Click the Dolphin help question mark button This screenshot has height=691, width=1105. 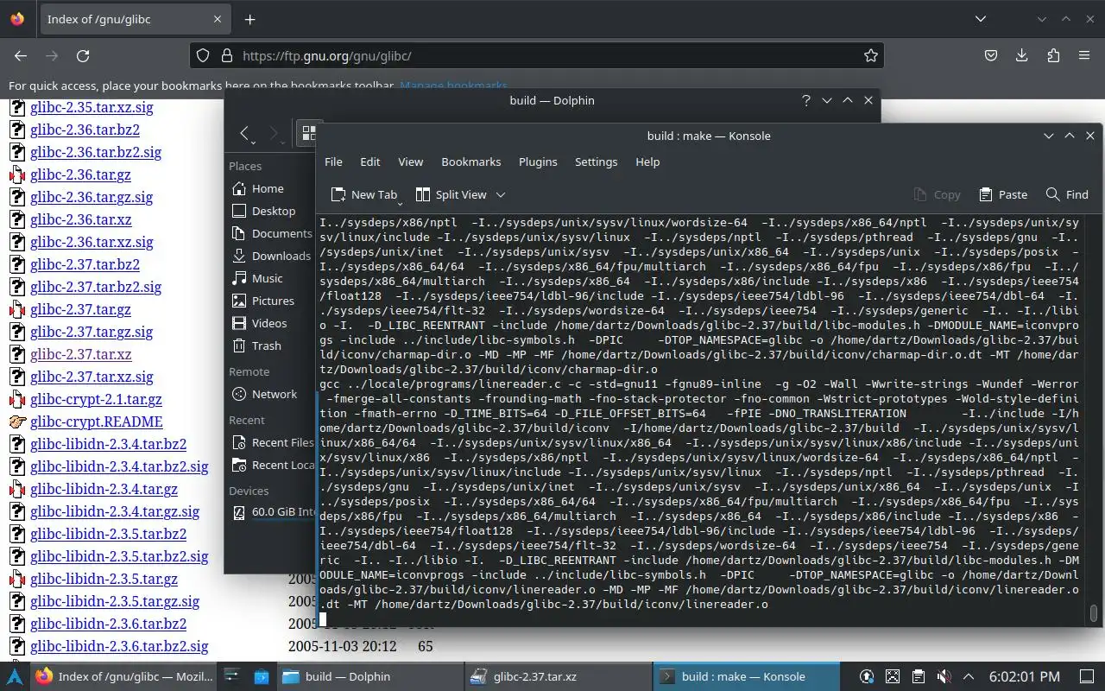point(805,100)
